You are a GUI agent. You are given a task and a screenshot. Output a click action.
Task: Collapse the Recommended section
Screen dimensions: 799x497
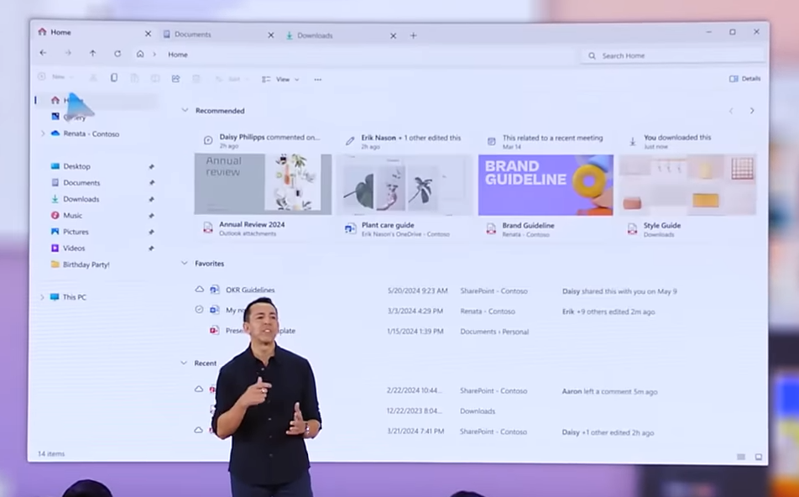185,110
